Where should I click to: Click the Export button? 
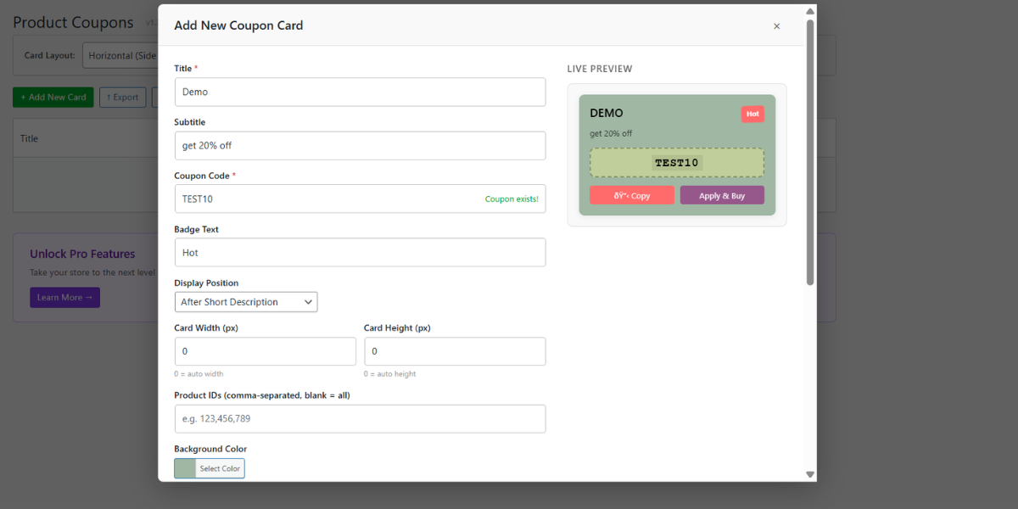pyautogui.click(x=122, y=97)
